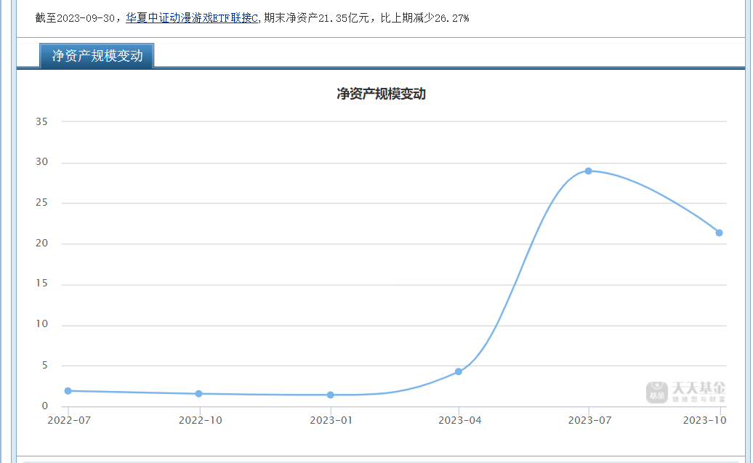The height and width of the screenshot is (463, 753).
Task: Click the 2023-04 x-axis label
Action: pyautogui.click(x=460, y=420)
